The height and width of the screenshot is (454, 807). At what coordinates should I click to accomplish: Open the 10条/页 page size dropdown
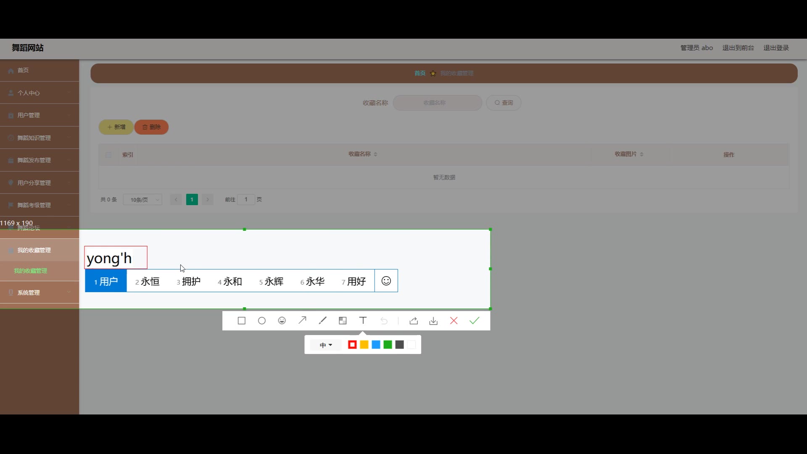coord(143,200)
